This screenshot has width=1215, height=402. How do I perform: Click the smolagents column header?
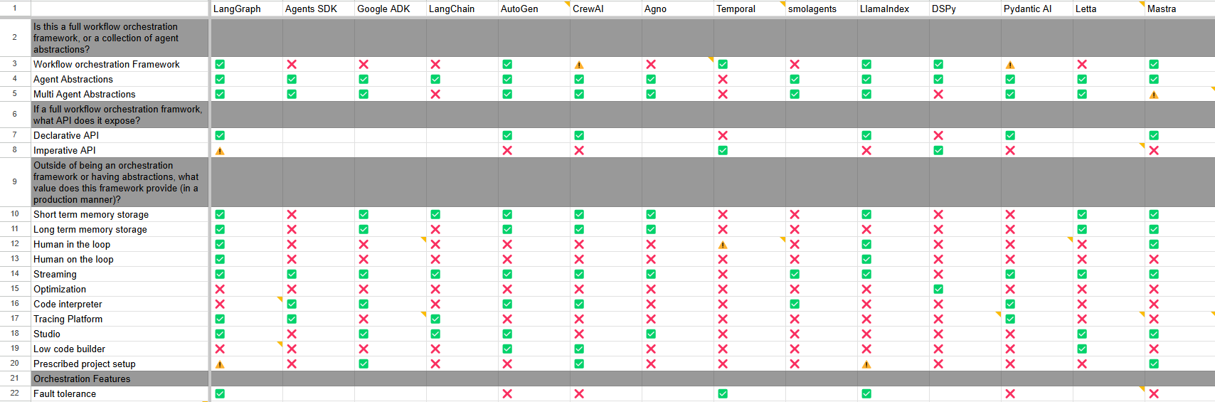[x=822, y=9]
